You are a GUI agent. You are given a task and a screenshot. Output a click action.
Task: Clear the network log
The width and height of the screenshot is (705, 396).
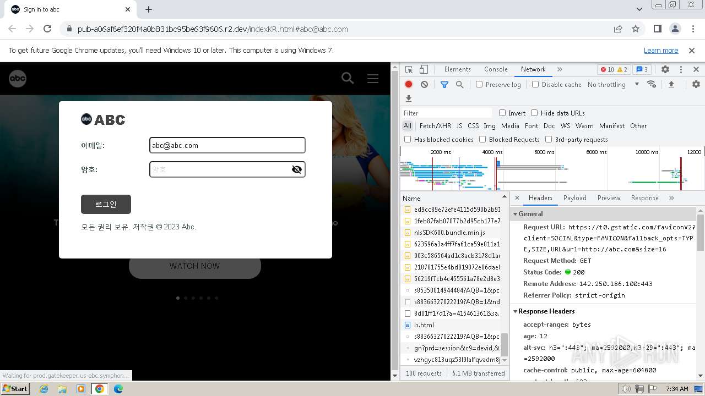(424, 84)
